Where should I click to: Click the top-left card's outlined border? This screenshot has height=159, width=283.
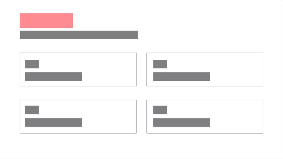tap(78, 53)
